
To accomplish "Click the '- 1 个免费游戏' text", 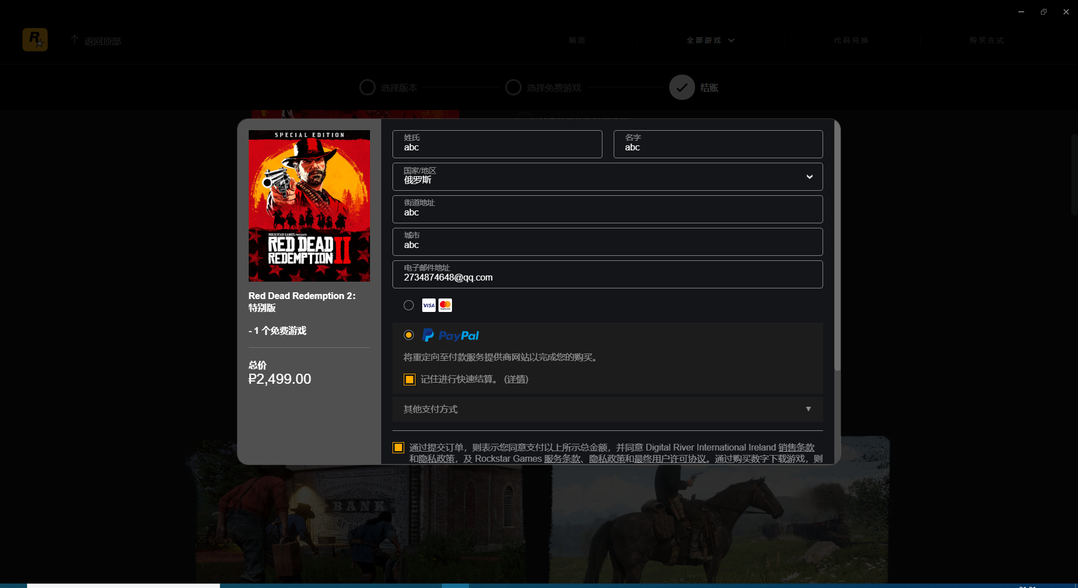I will point(277,331).
